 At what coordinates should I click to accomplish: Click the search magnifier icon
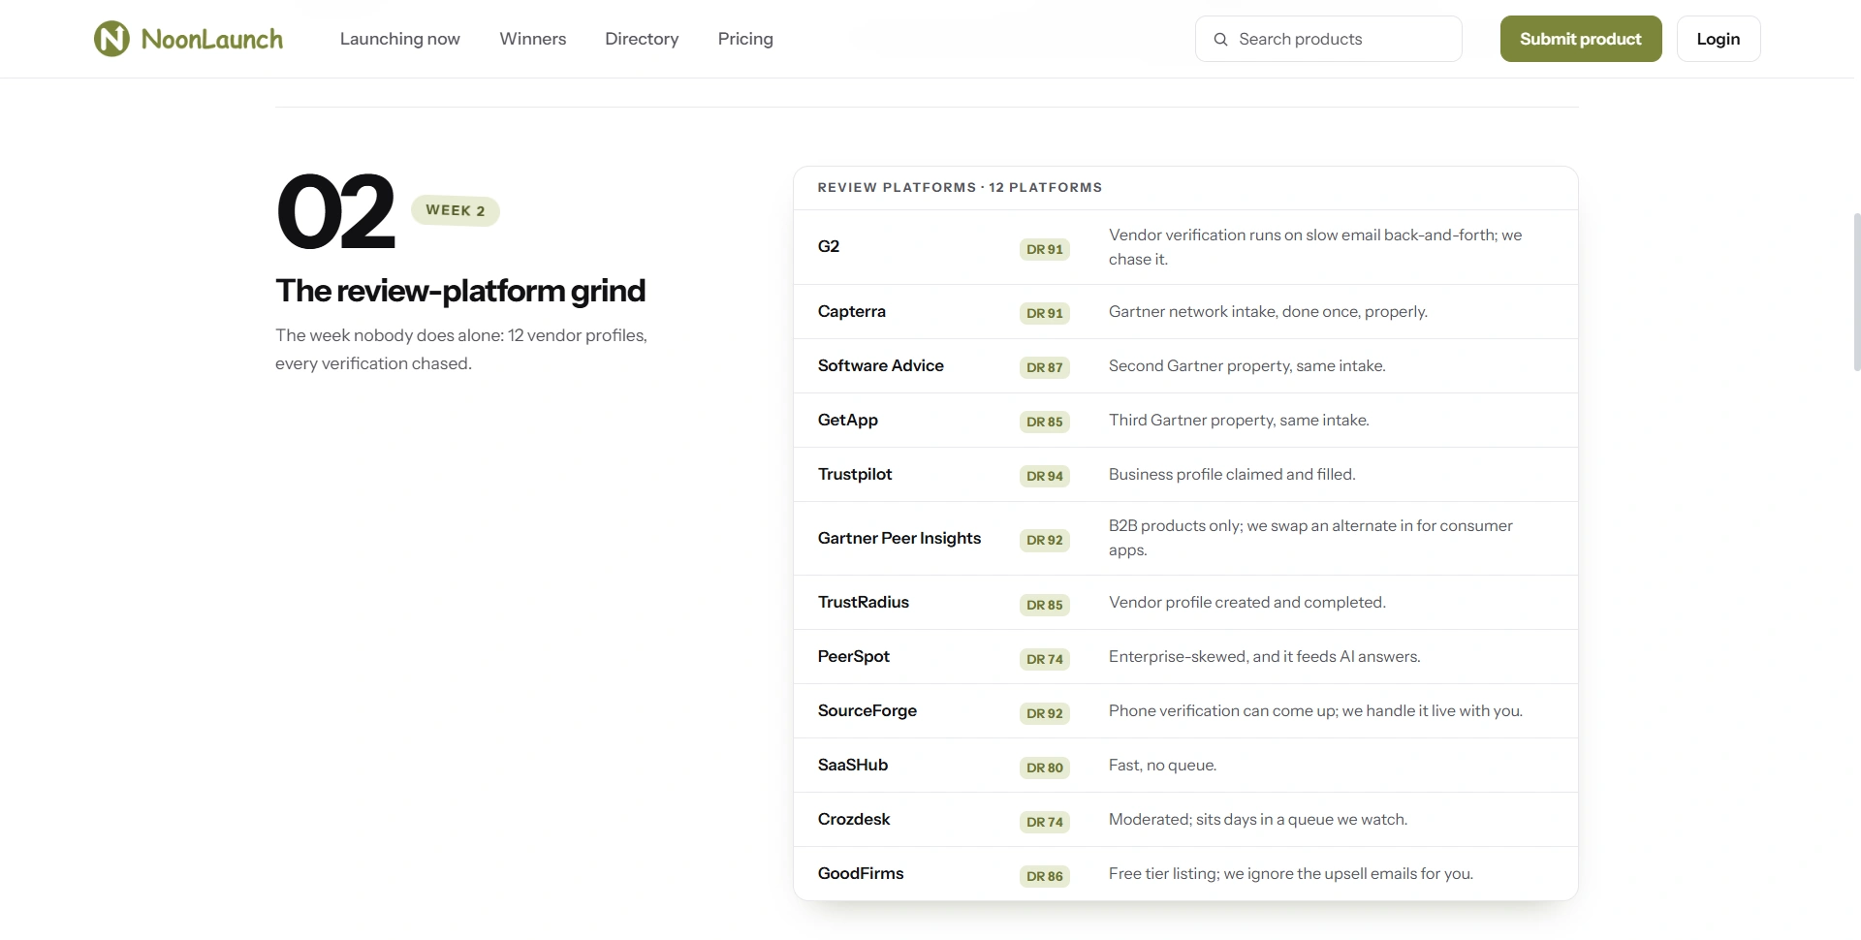point(1220,39)
